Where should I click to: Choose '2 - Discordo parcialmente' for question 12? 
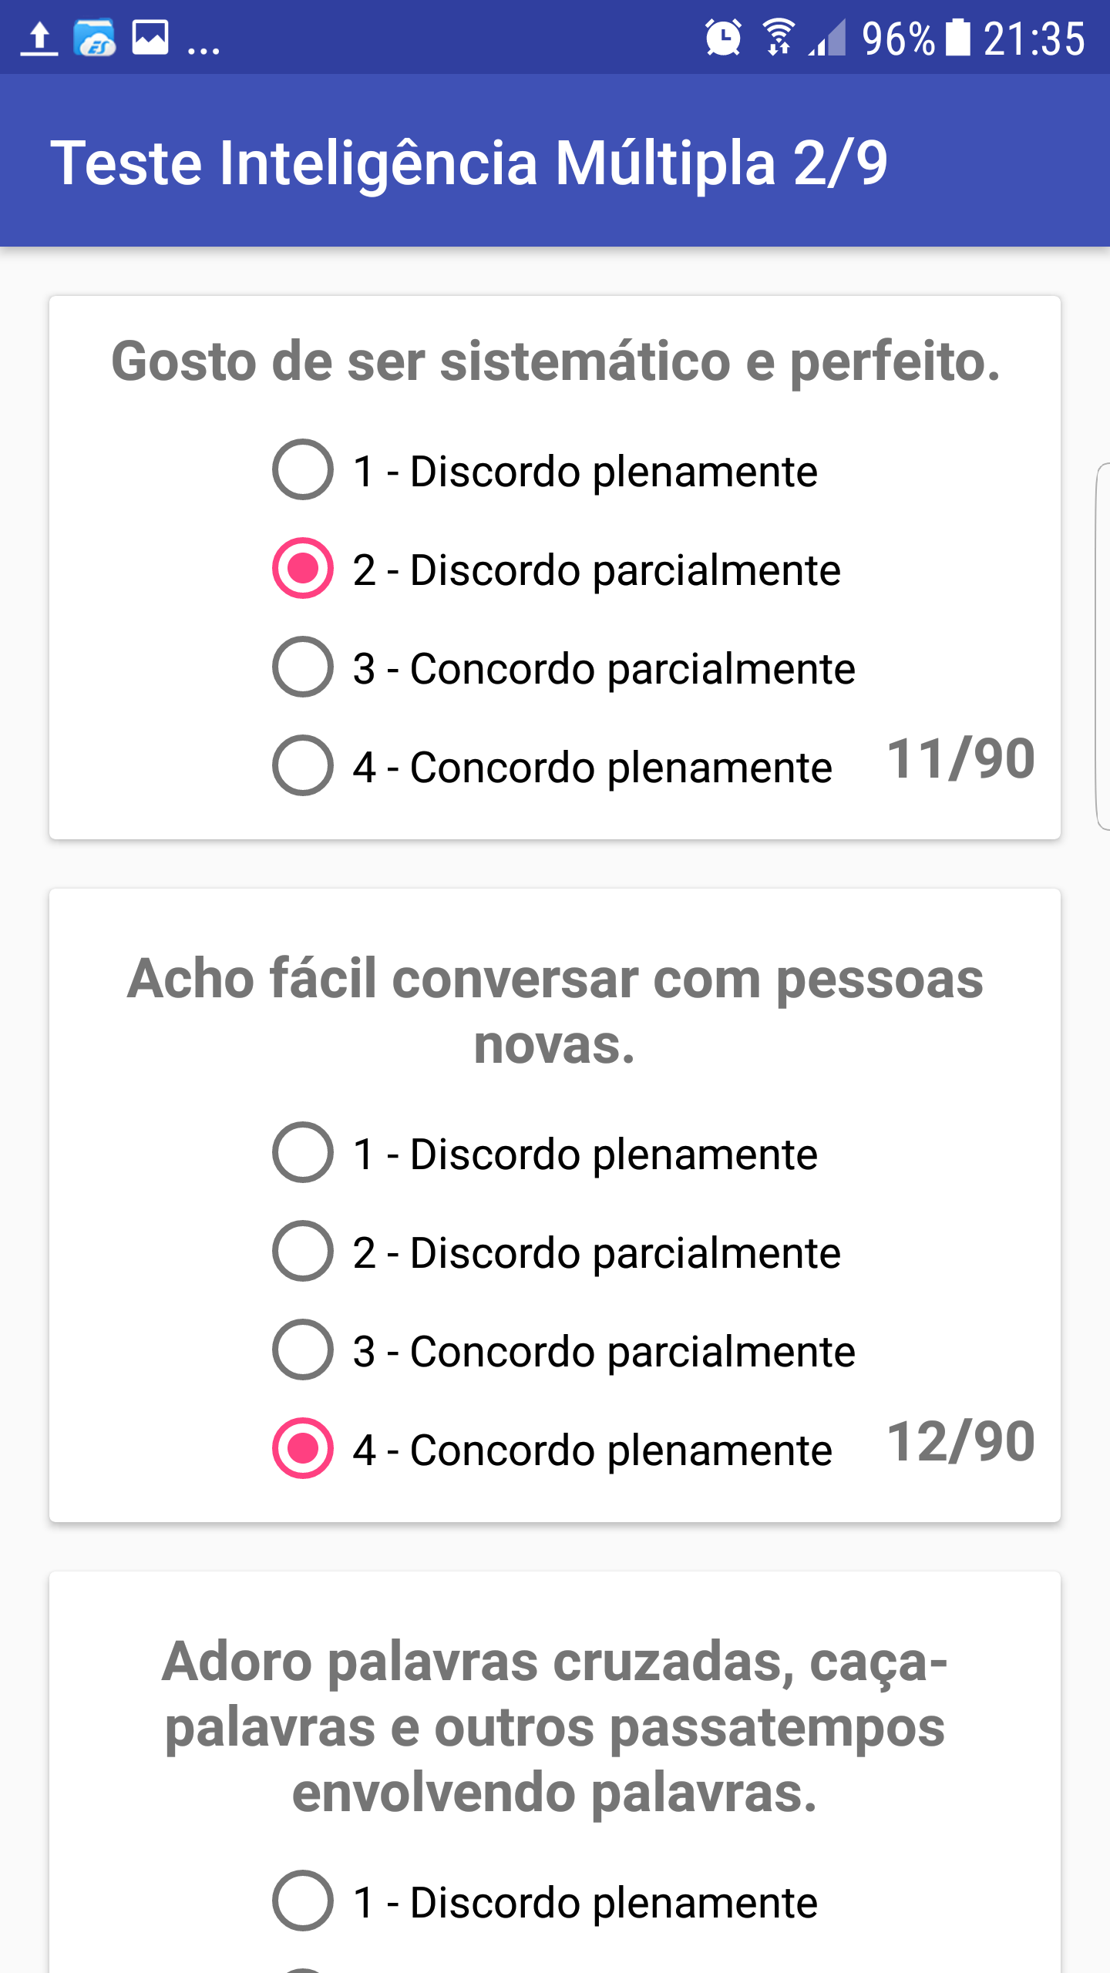click(556, 1252)
